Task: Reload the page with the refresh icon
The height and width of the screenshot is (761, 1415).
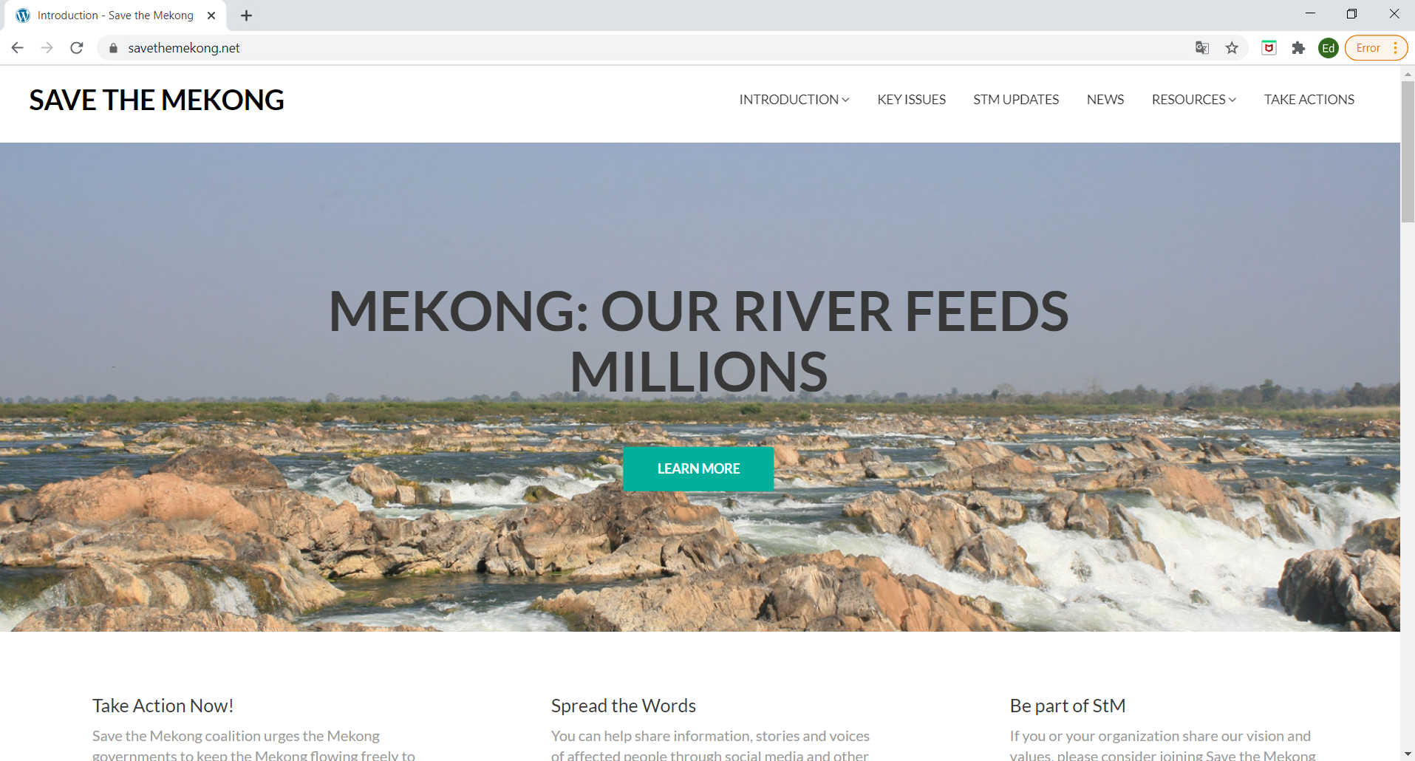Action: point(77,48)
